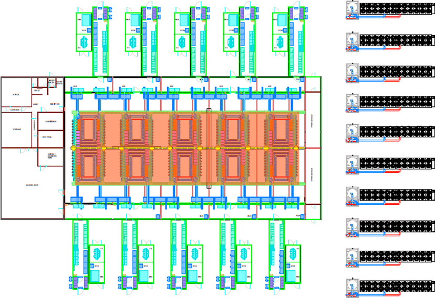This screenshot has height=298, width=435.
Task: Select the topmost chiller array on the right
Action: pyautogui.click(x=397, y=8)
